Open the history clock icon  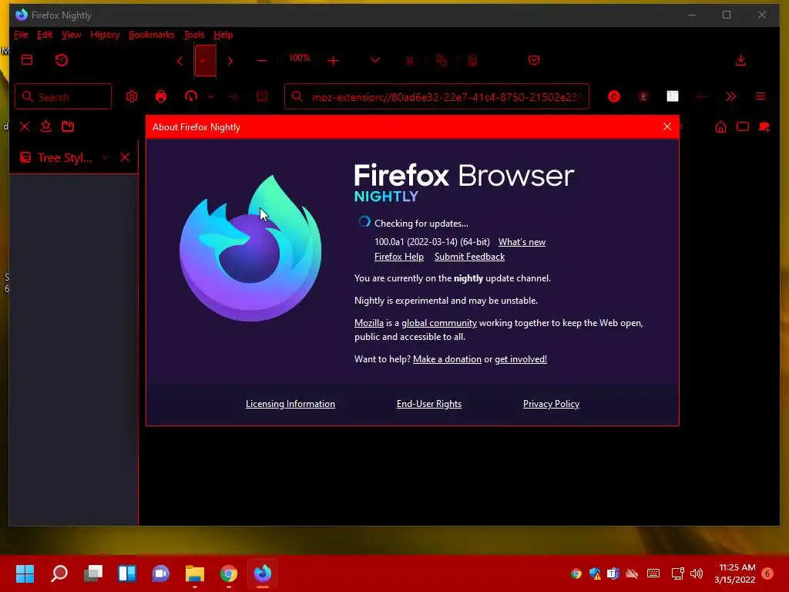[62, 60]
